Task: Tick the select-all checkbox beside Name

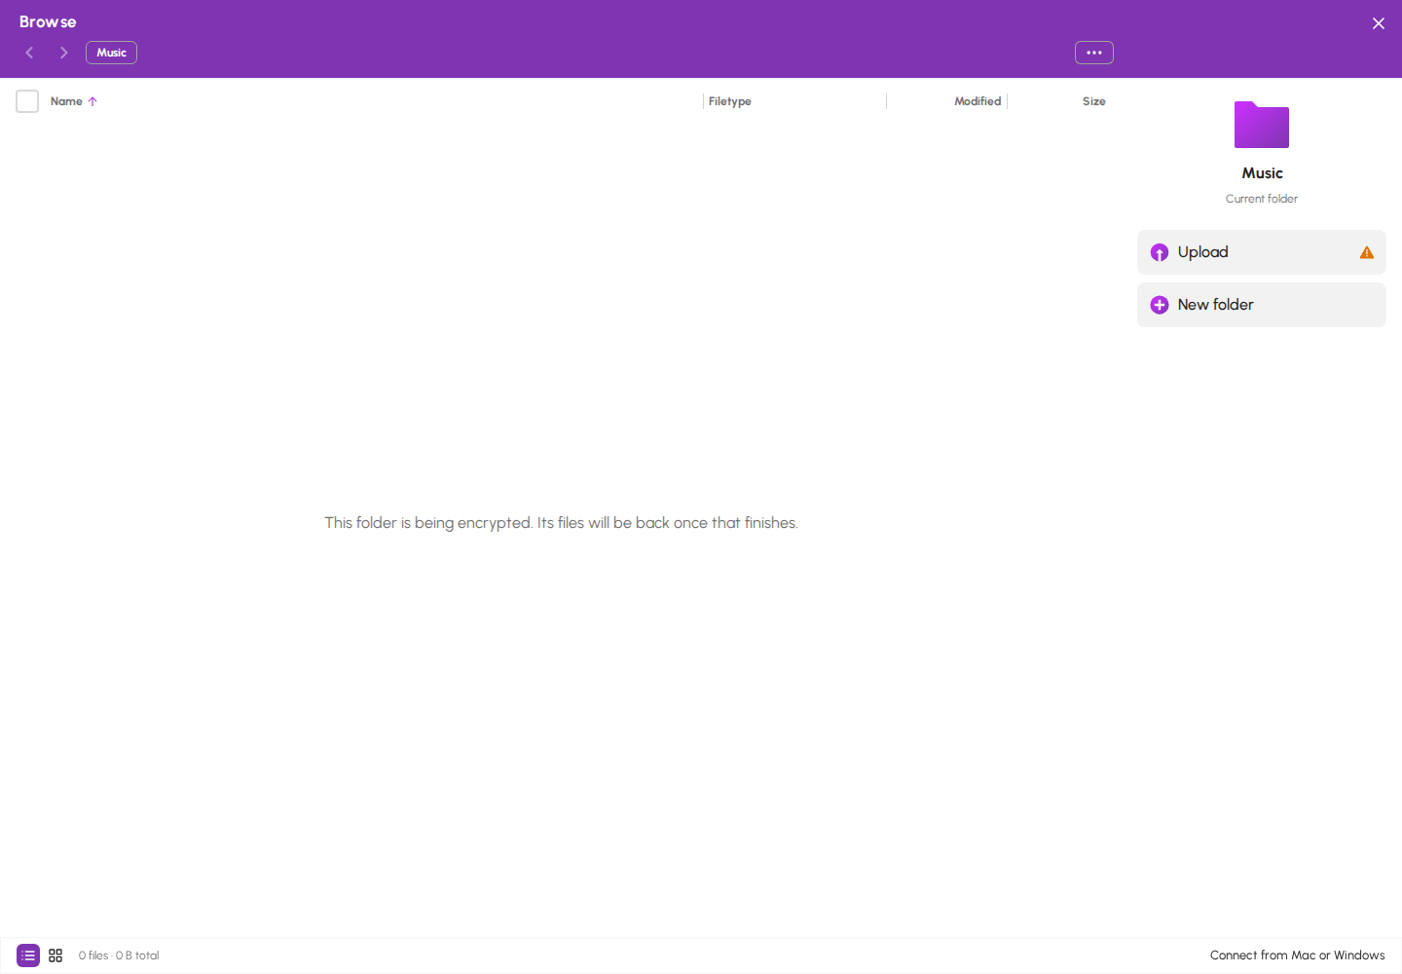Action: (x=27, y=101)
